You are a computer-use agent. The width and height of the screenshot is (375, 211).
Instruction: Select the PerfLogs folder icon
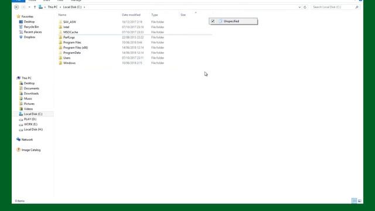click(60, 38)
